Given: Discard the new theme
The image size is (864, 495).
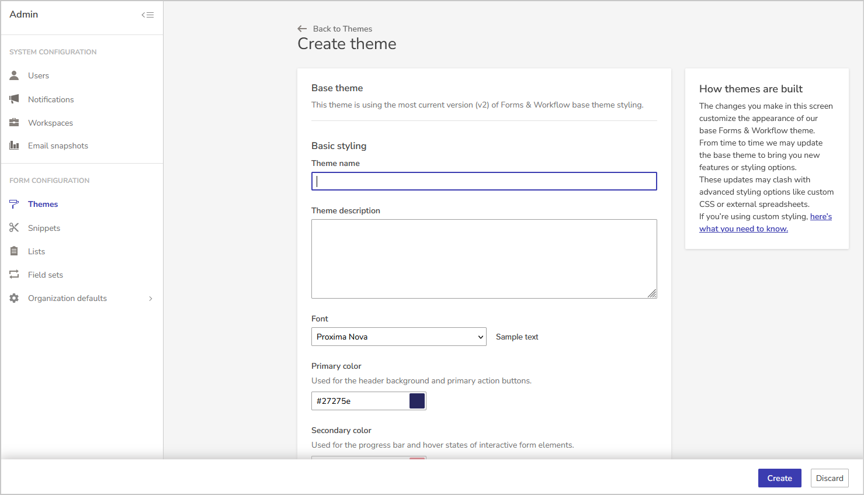Looking at the screenshot, I should click(830, 477).
